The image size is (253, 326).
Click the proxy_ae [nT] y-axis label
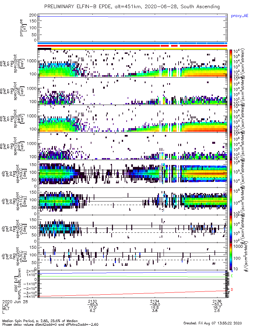coord(23,28)
